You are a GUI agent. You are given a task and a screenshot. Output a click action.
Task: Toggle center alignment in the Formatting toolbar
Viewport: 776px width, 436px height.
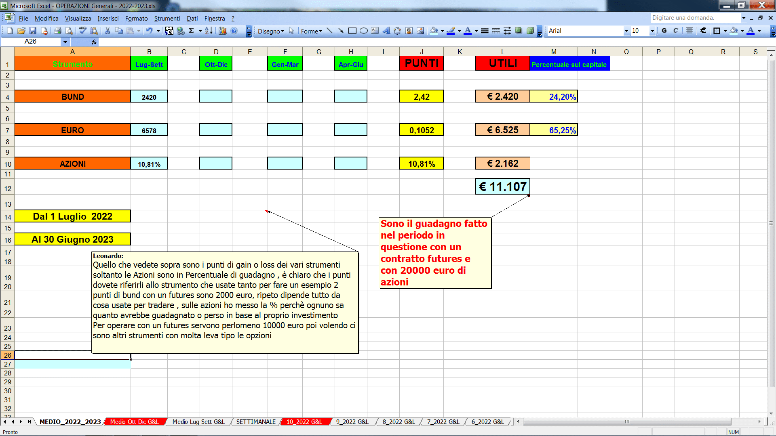690,31
